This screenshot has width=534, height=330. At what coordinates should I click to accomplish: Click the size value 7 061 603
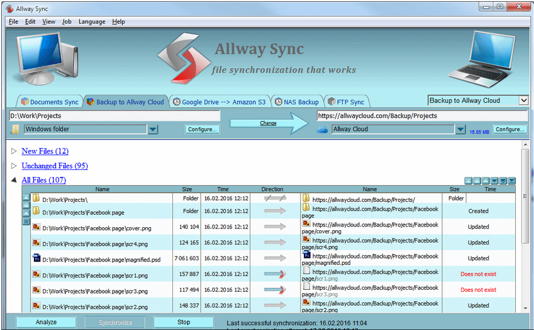[187, 258]
